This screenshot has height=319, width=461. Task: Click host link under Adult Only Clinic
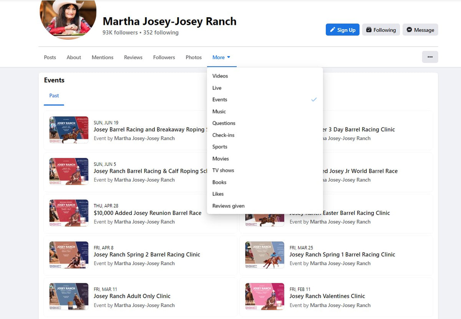pos(144,305)
